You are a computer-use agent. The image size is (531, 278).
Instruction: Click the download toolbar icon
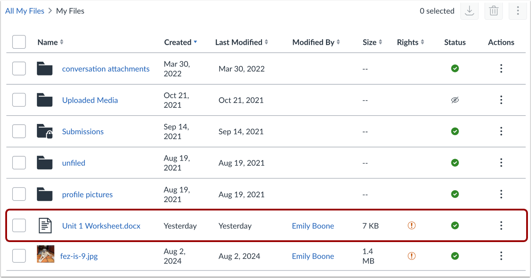click(x=469, y=11)
